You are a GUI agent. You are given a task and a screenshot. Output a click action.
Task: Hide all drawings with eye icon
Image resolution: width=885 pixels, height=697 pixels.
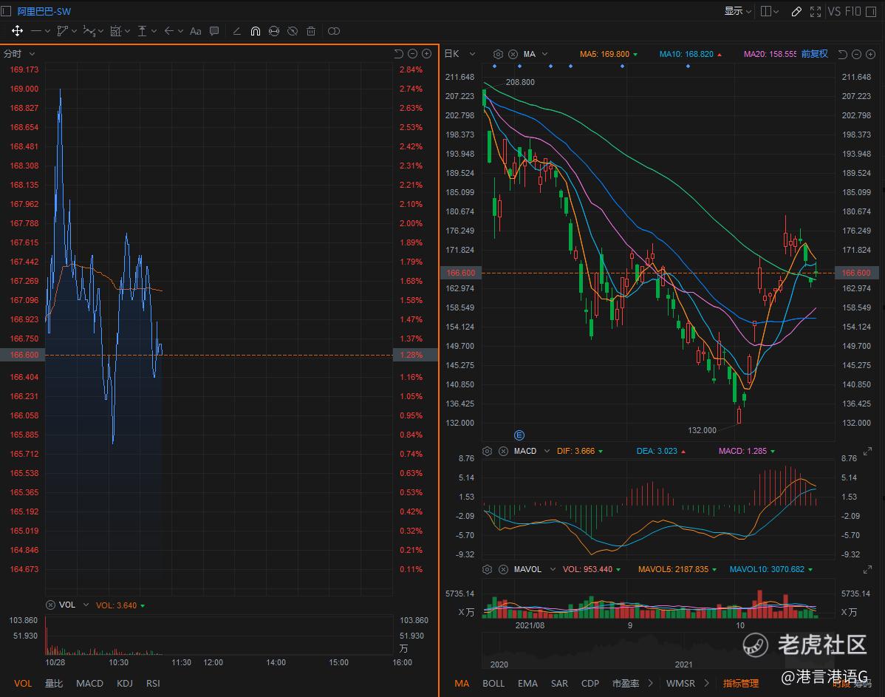pos(293,31)
